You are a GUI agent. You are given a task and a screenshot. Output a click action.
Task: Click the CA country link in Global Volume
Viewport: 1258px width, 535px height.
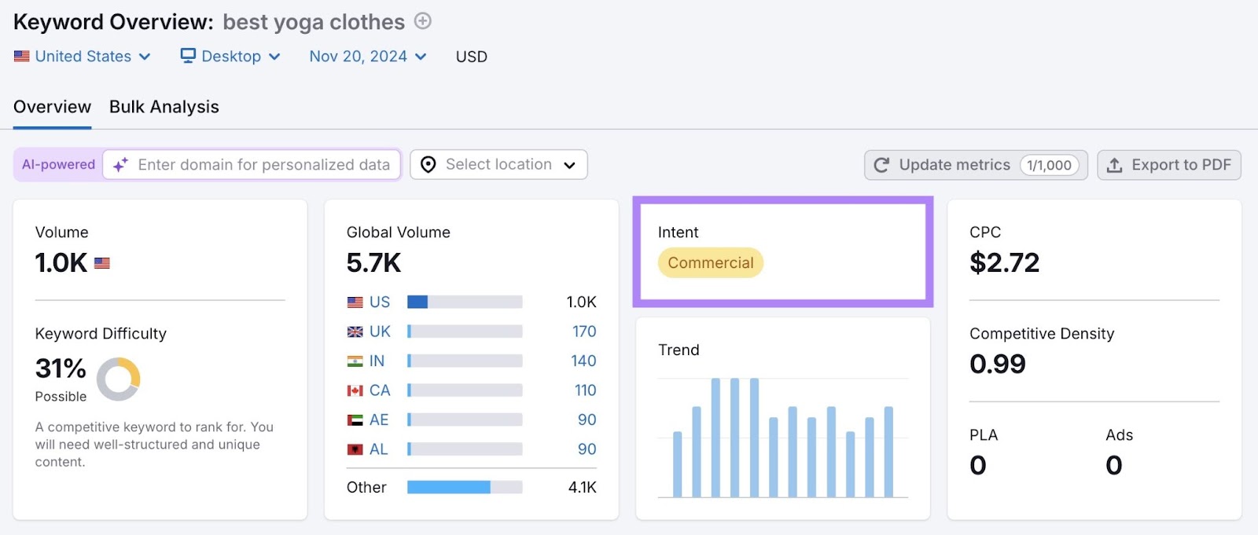(380, 390)
